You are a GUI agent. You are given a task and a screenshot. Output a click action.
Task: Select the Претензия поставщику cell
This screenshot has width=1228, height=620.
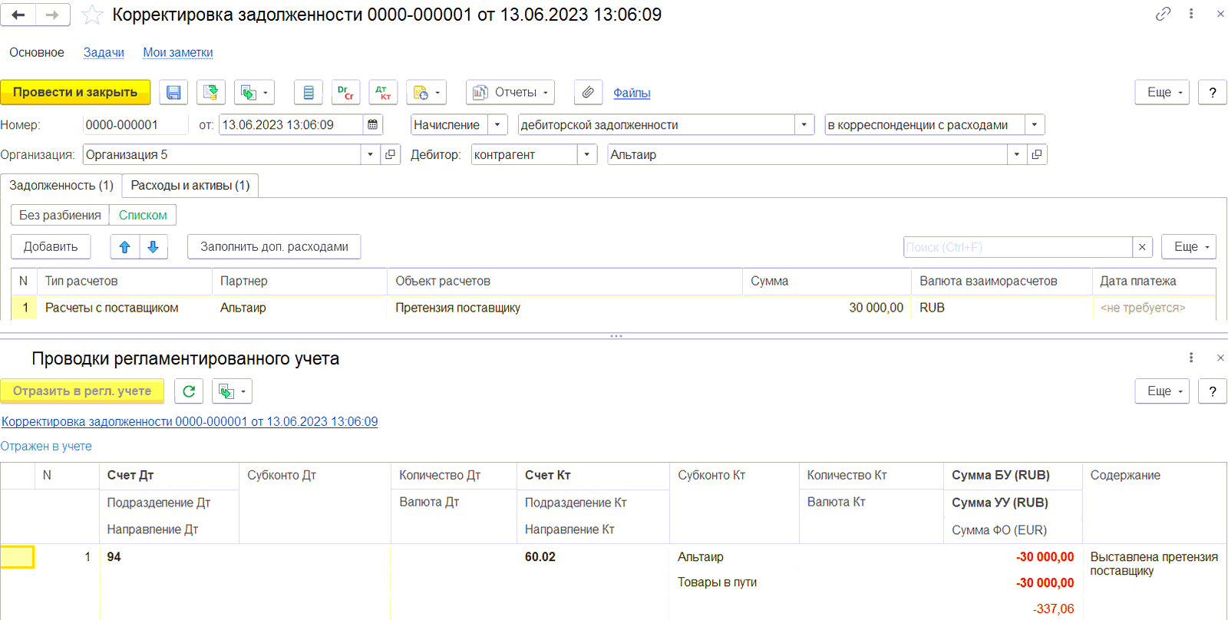click(x=564, y=308)
